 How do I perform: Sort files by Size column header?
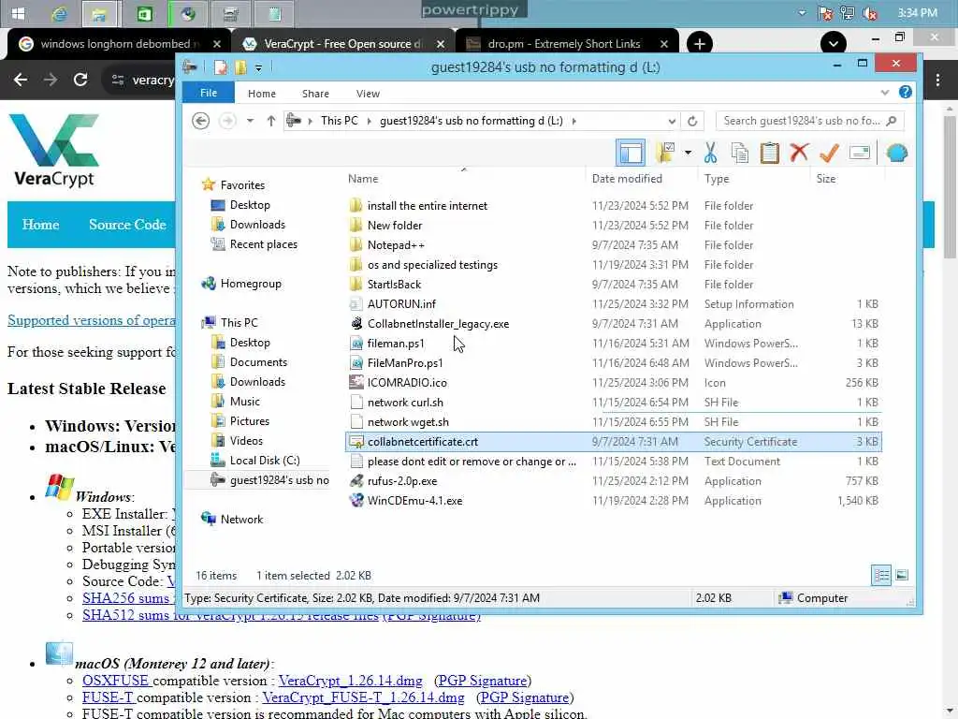tap(826, 179)
